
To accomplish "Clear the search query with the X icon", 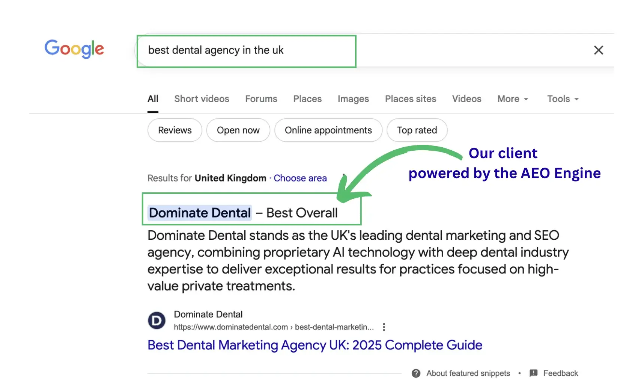I will pos(599,50).
